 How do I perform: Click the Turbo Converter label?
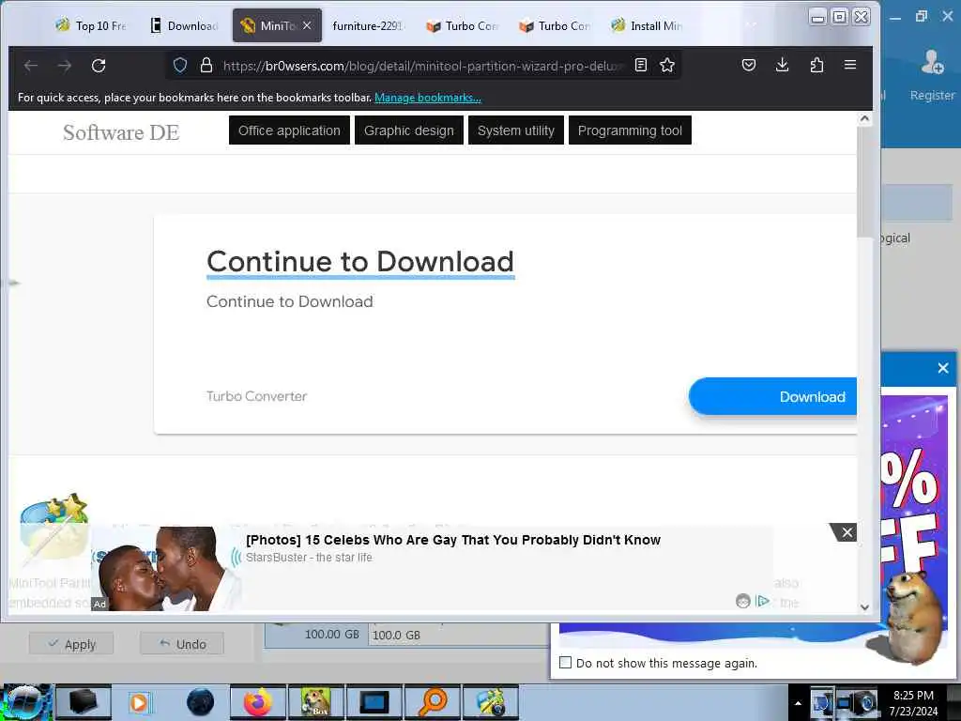257,396
